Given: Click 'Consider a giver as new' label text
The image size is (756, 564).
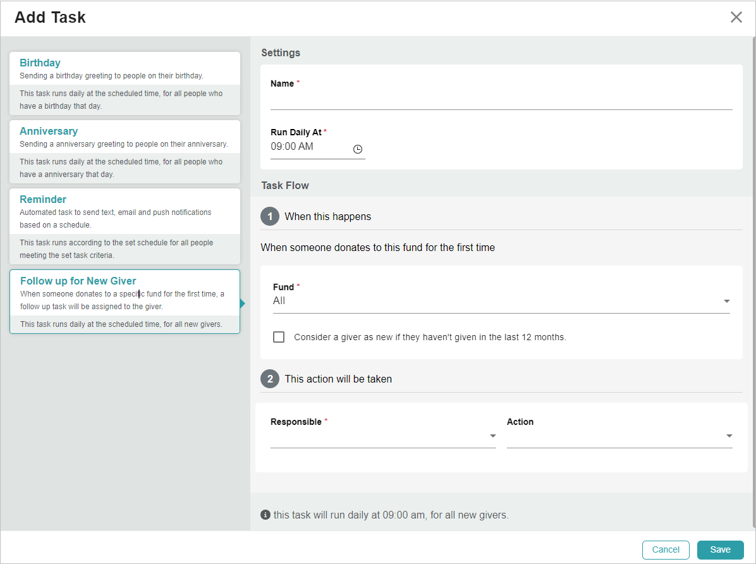Looking at the screenshot, I should tap(430, 337).
